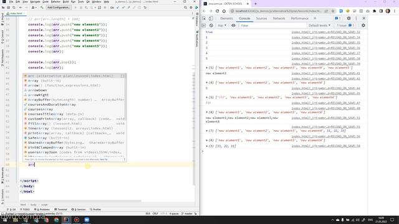Open console settings gear

click(363, 26)
